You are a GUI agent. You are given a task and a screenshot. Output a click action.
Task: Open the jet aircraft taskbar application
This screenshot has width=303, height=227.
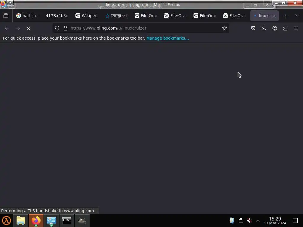pos(82,220)
